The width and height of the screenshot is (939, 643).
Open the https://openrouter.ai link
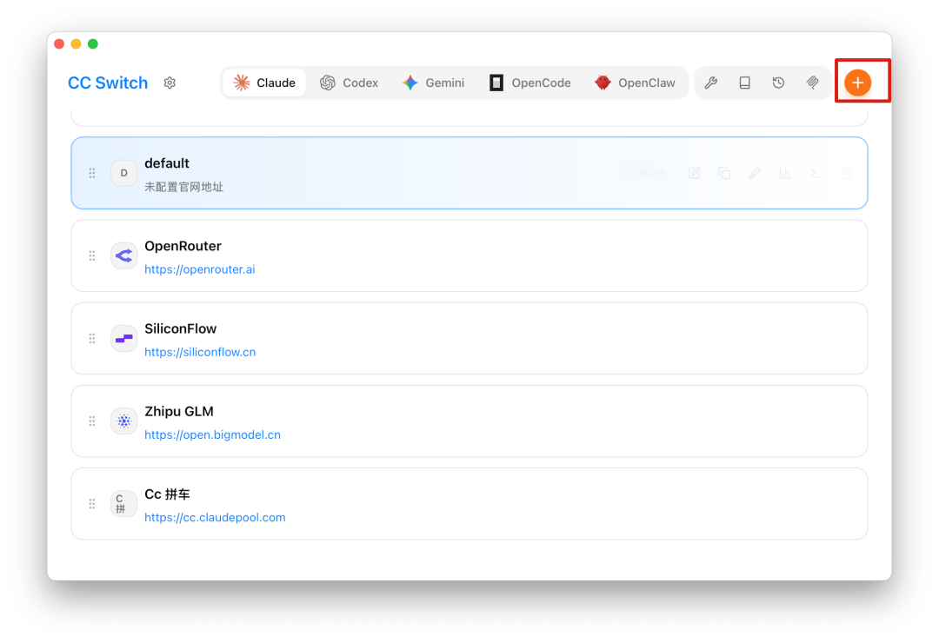tap(199, 269)
